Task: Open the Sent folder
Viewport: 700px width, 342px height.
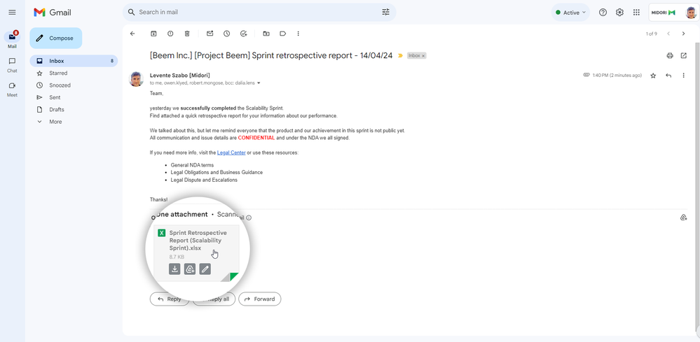Action: (55, 97)
